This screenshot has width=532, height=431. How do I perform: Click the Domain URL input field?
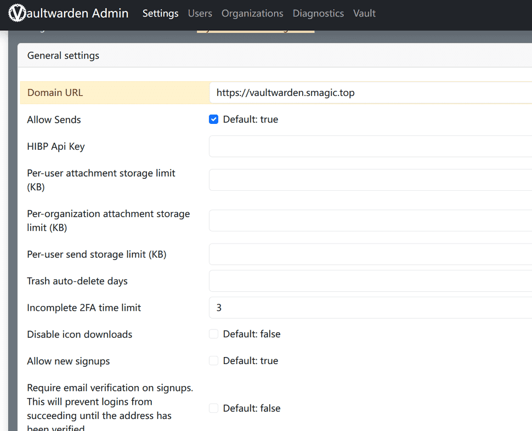(x=371, y=93)
